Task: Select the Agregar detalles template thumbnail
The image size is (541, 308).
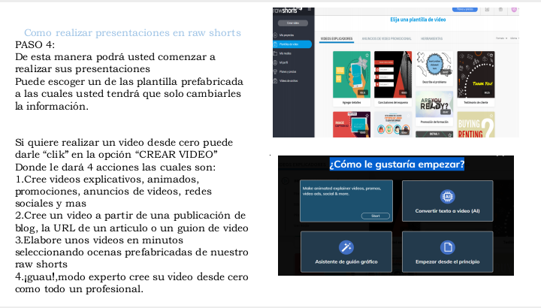Action: click(351, 74)
